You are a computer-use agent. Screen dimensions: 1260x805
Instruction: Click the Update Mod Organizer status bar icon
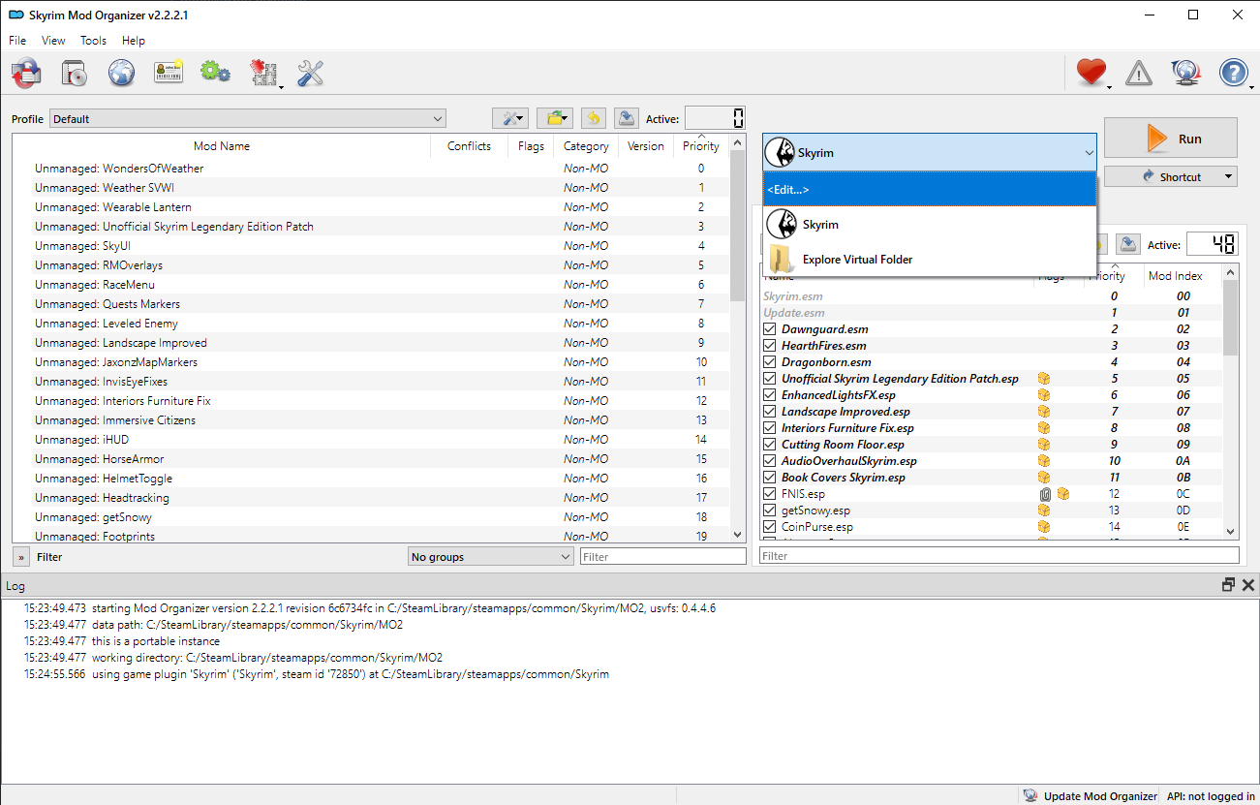point(1030,796)
